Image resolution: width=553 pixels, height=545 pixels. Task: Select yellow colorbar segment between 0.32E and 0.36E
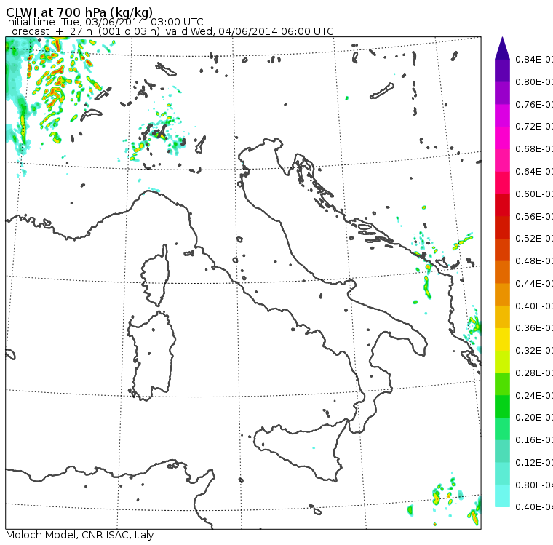[502, 339]
